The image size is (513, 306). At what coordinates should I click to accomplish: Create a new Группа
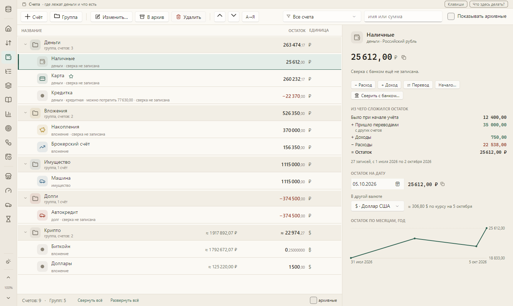point(66,17)
